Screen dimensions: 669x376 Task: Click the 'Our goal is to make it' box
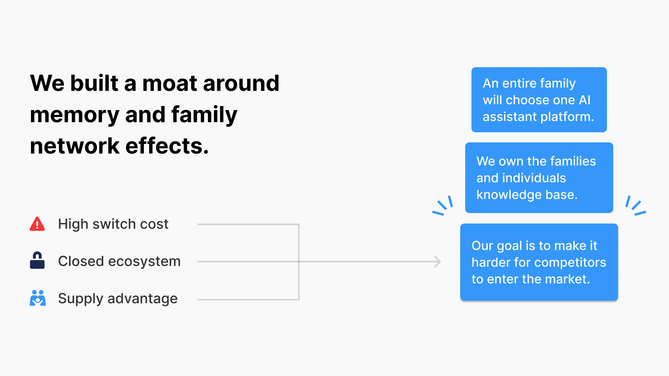539,262
